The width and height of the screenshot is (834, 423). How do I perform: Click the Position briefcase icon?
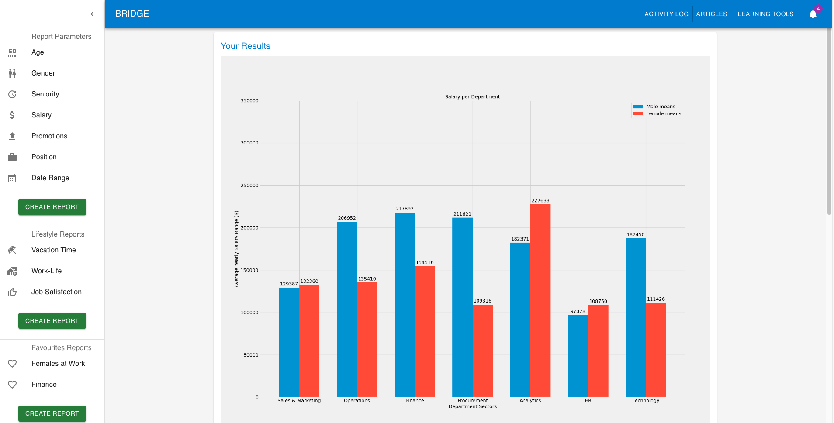12,157
